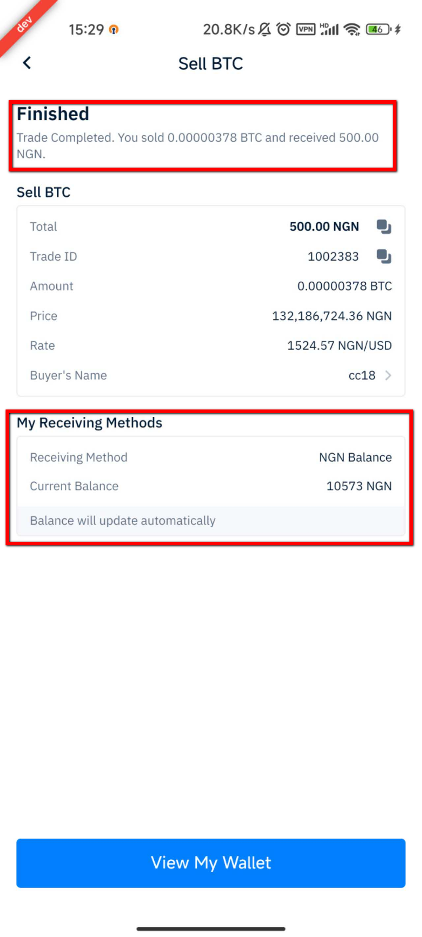Image resolution: width=422 pixels, height=937 pixels.
Task: Tap the Trade Completed message text
Action: click(198, 145)
